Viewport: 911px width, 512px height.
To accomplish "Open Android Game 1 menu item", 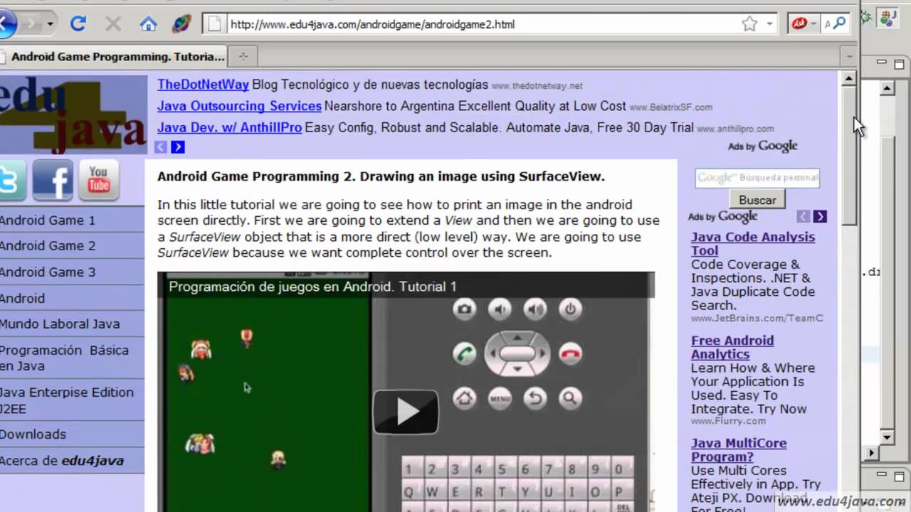I will pyautogui.click(x=71, y=220).
